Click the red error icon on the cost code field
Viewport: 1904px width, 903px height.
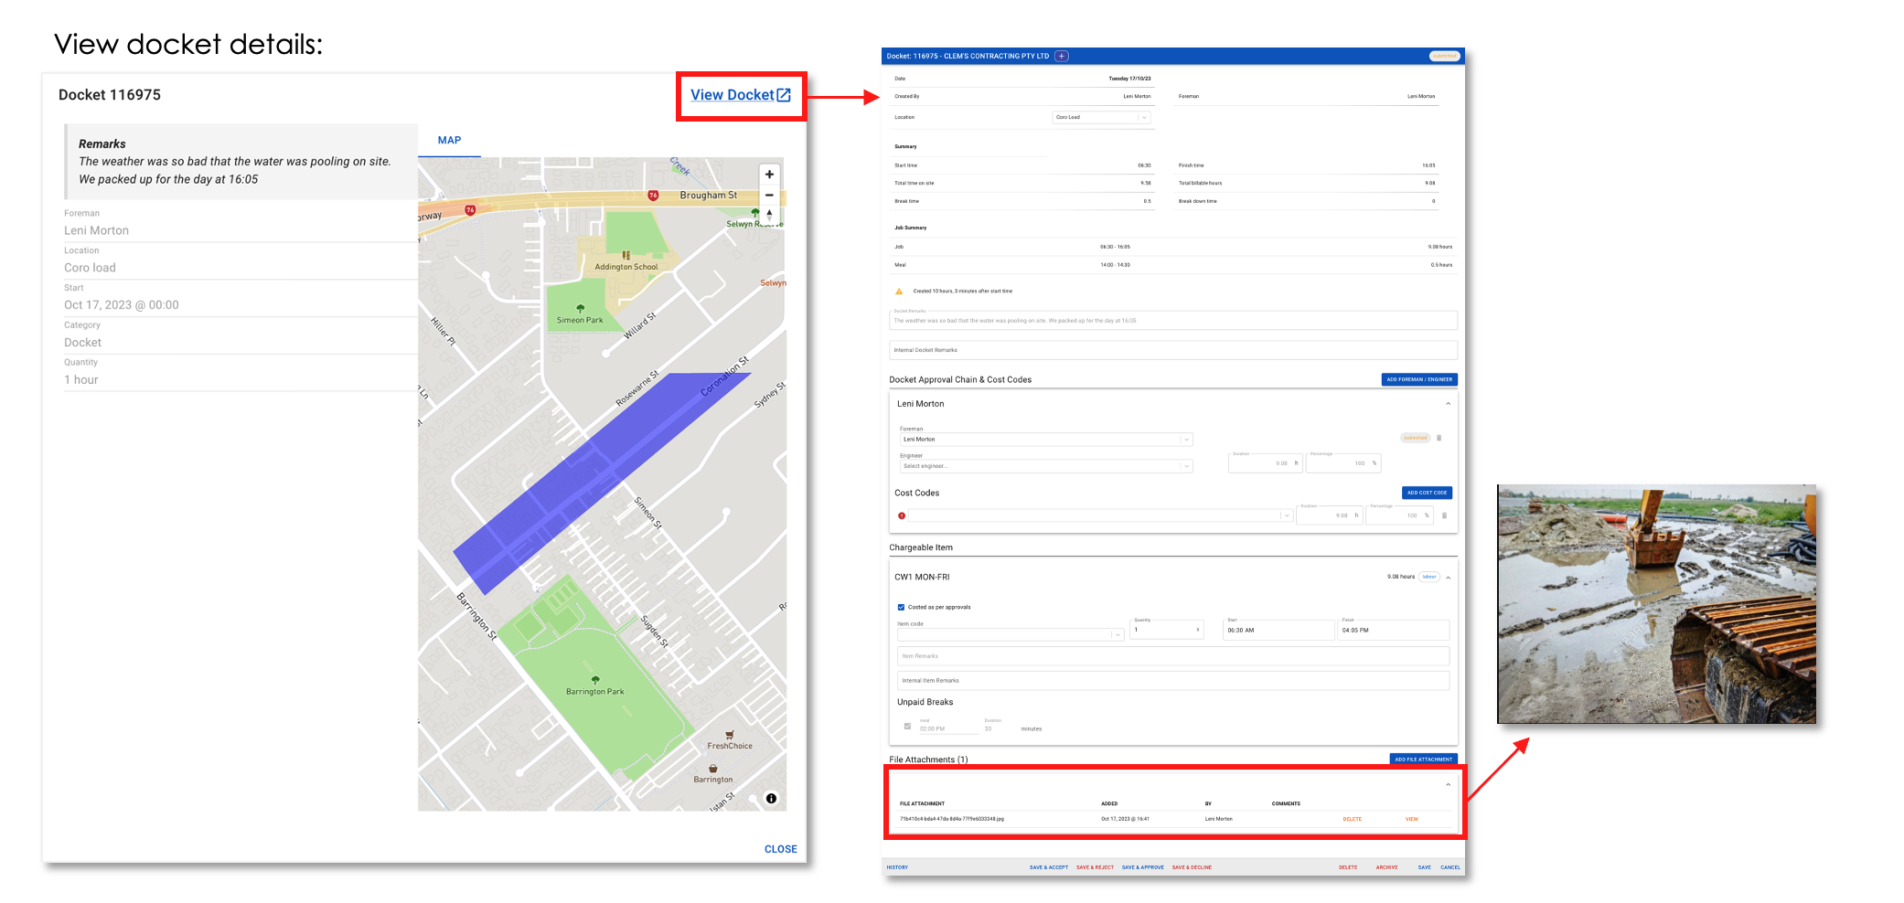901,515
